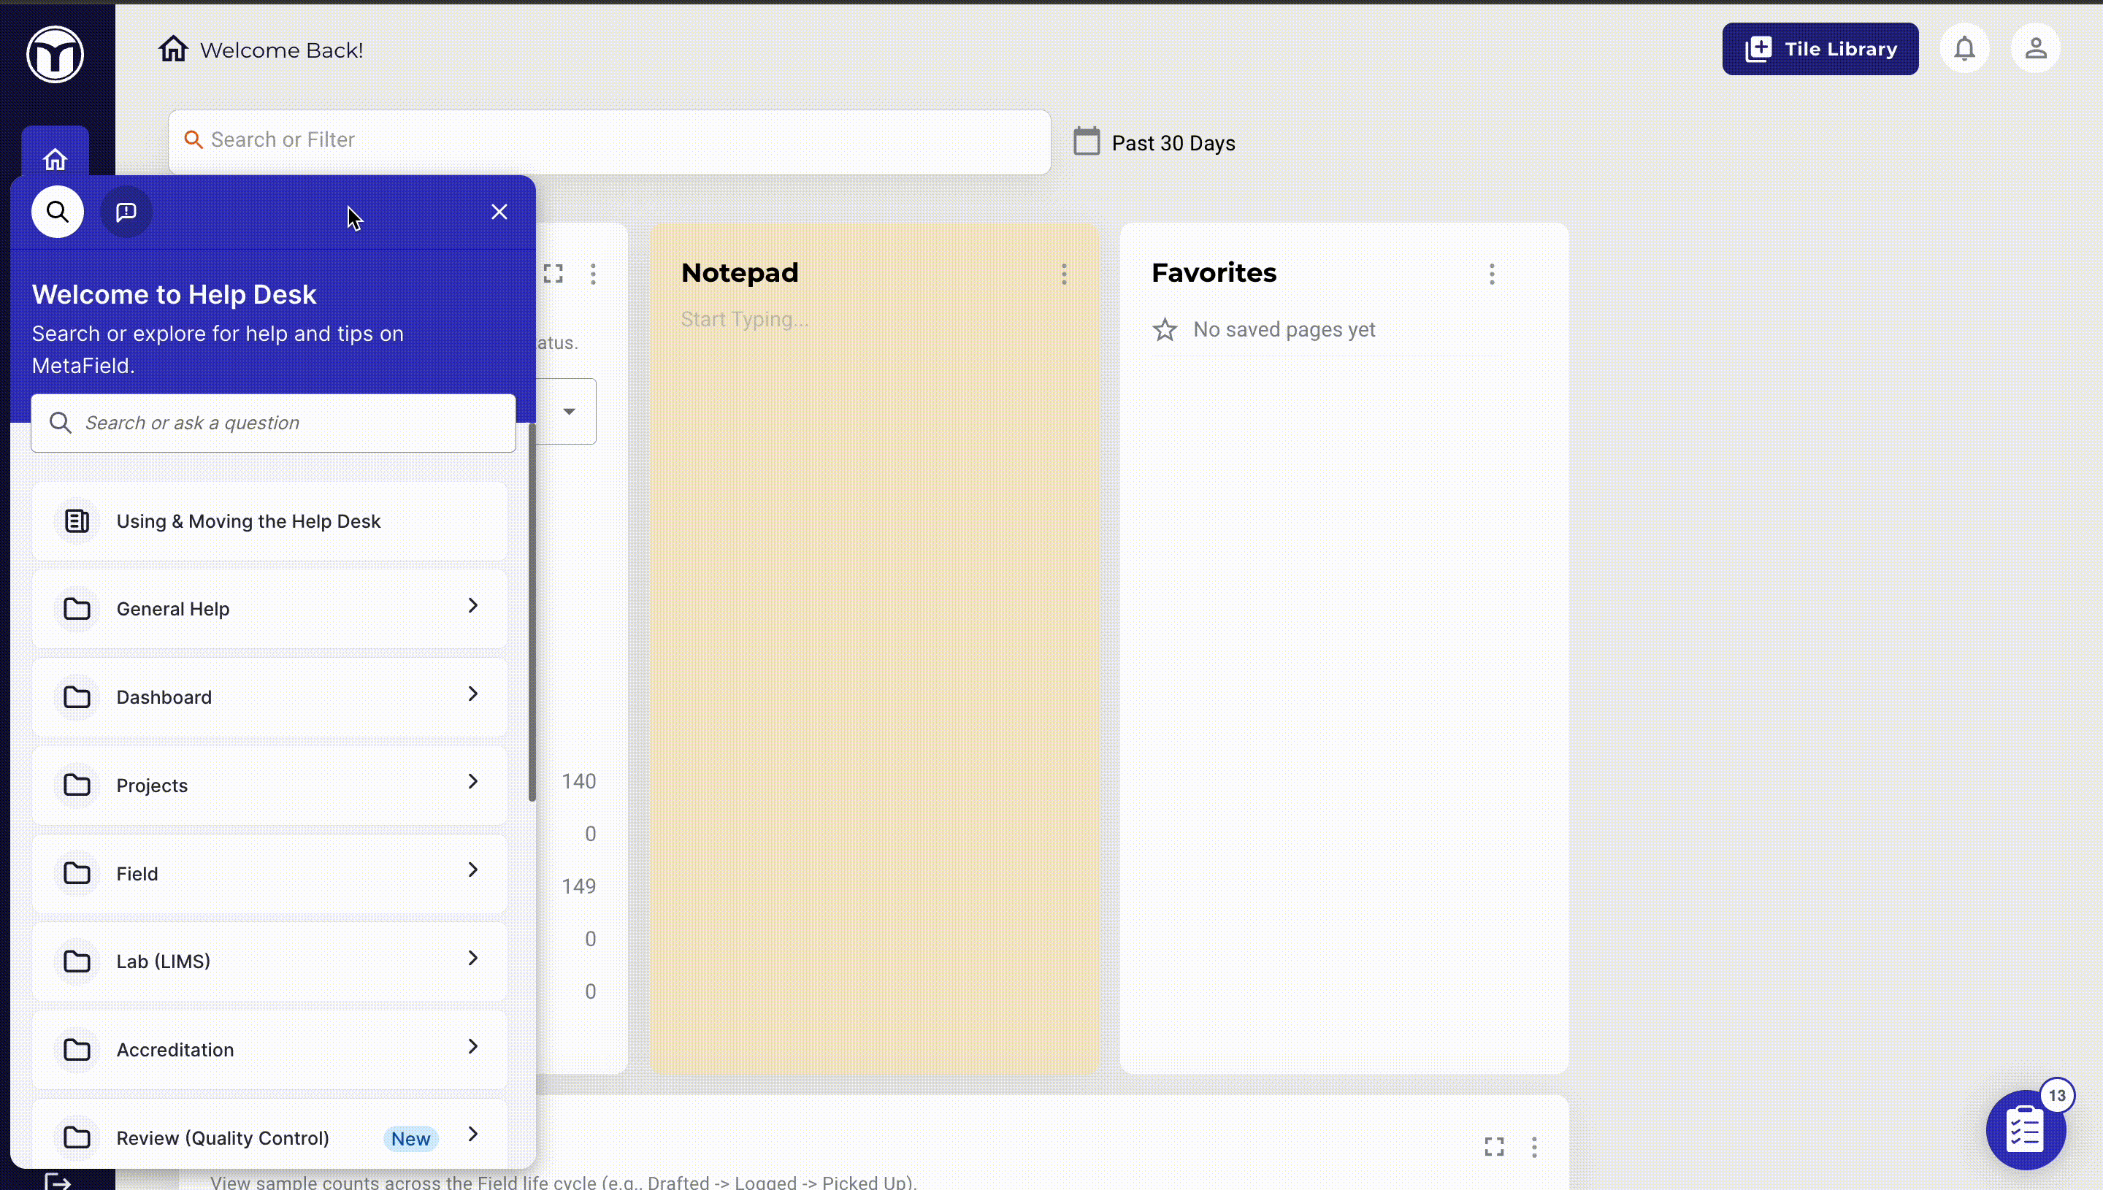Image resolution: width=2103 pixels, height=1190 pixels.
Task: Click the Help Desk panel scrollbar
Action: (532, 613)
